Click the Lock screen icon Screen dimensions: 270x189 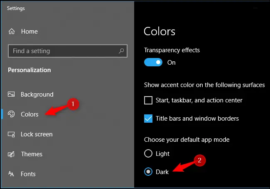click(12, 134)
